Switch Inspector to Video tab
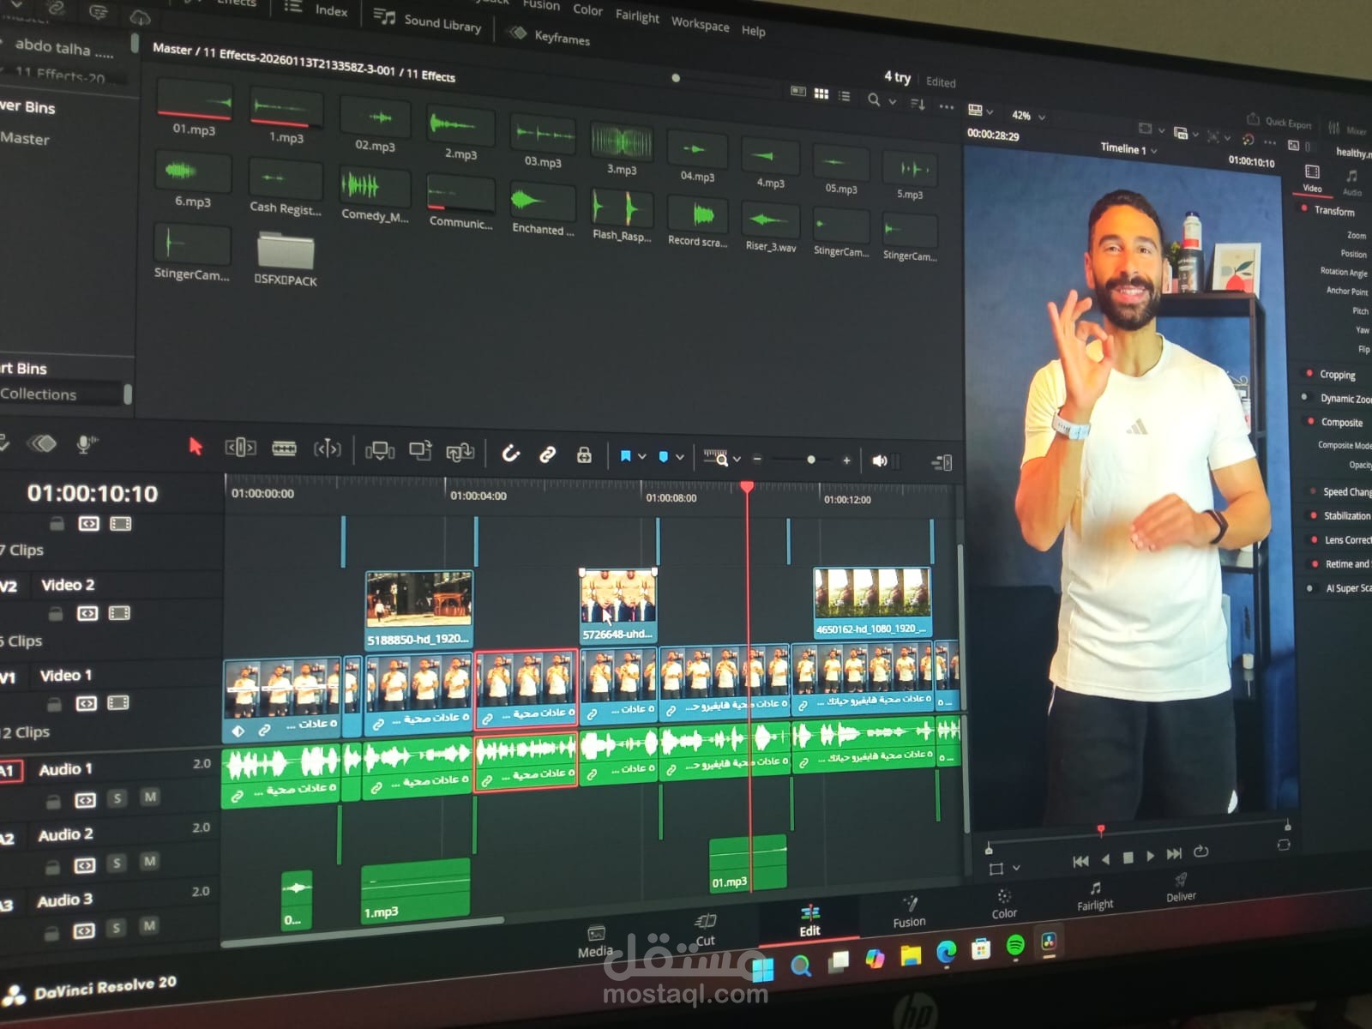This screenshot has height=1029, width=1372. pyautogui.click(x=1312, y=178)
